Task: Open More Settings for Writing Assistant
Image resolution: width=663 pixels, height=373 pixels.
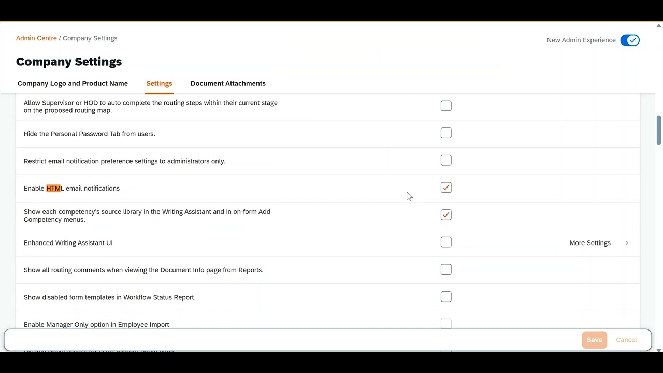Action: [590, 243]
